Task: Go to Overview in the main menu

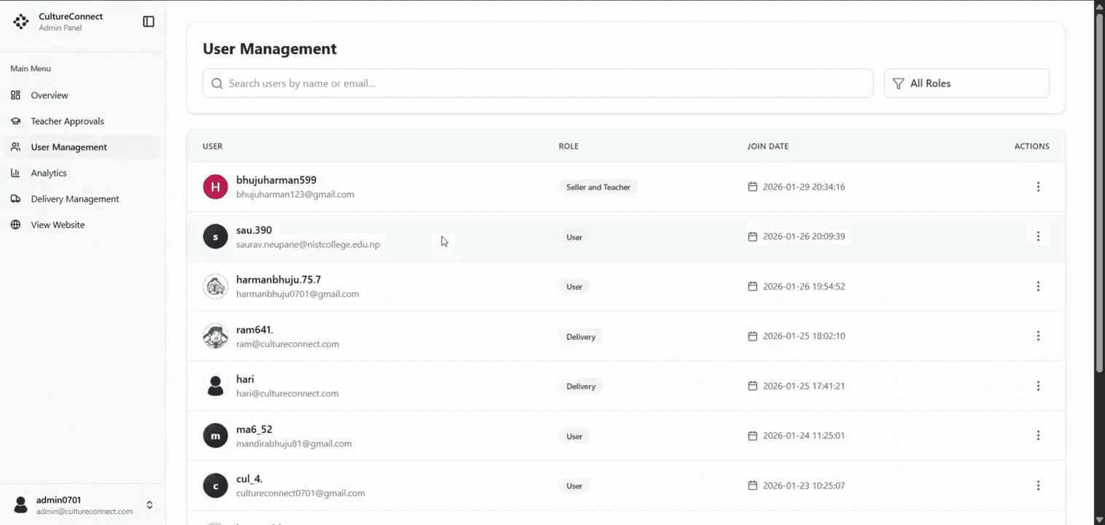Action: pos(82,96)
